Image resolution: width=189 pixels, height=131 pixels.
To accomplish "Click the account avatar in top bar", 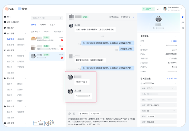I will (165, 9).
